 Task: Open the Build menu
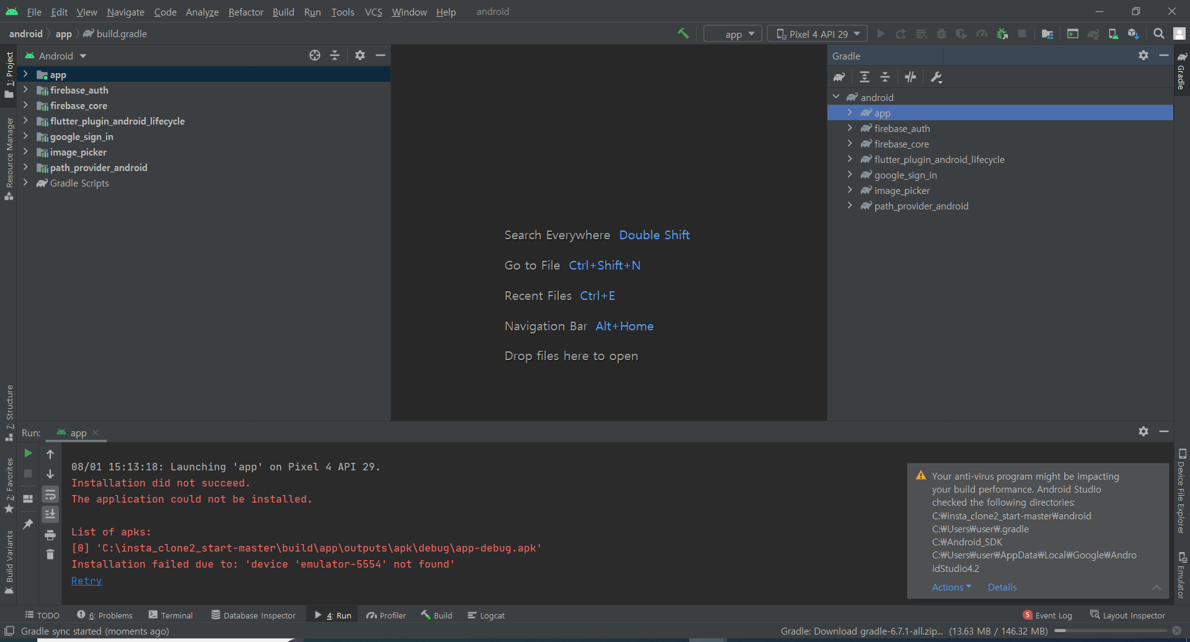(x=283, y=12)
